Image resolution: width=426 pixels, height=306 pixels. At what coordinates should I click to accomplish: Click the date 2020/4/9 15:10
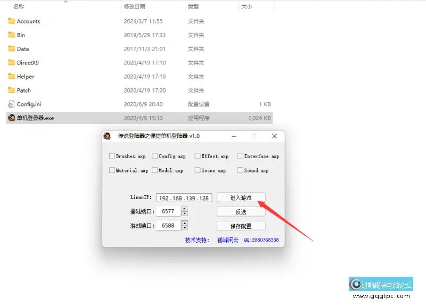pyautogui.click(x=143, y=118)
